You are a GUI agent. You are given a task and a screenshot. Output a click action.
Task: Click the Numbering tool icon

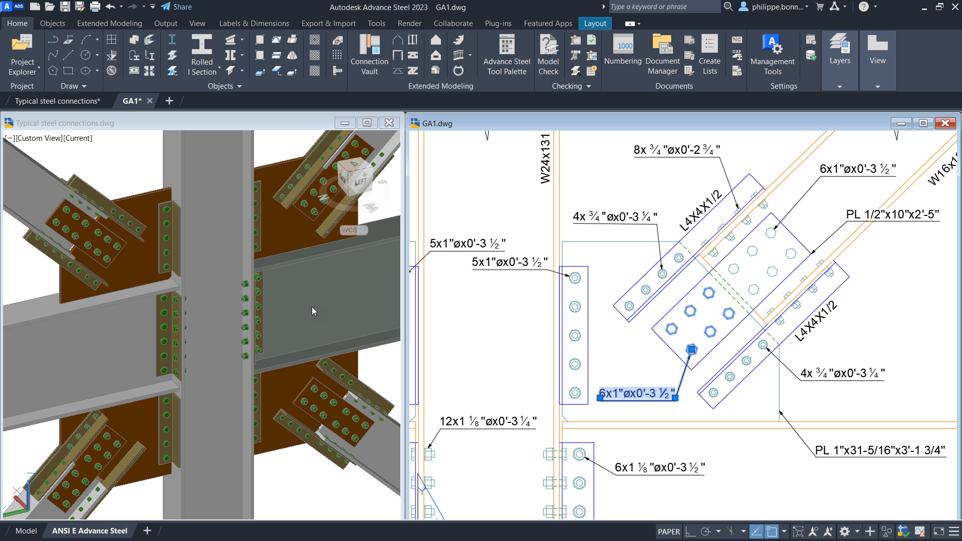pyautogui.click(x=623, y=45)
